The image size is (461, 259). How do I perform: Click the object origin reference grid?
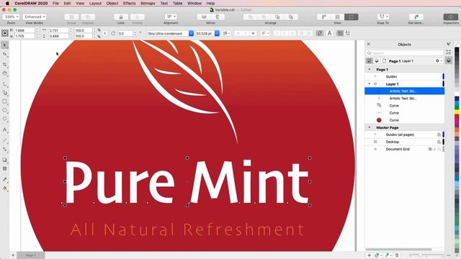tap(5, 33)
